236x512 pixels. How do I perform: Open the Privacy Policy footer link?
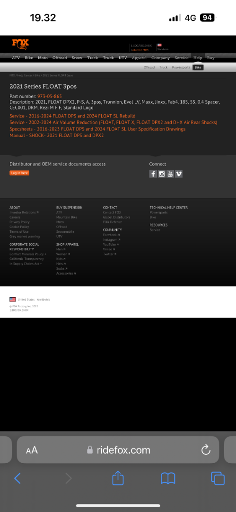19,222
